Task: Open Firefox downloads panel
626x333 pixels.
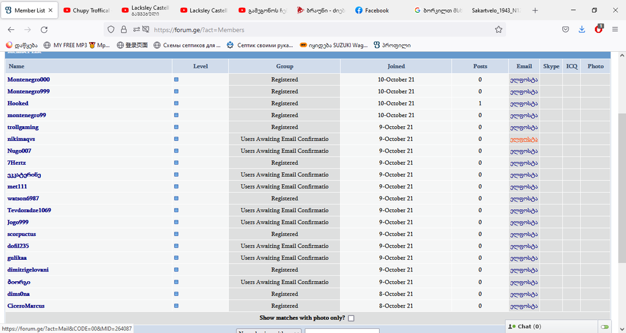Action: 582,29
